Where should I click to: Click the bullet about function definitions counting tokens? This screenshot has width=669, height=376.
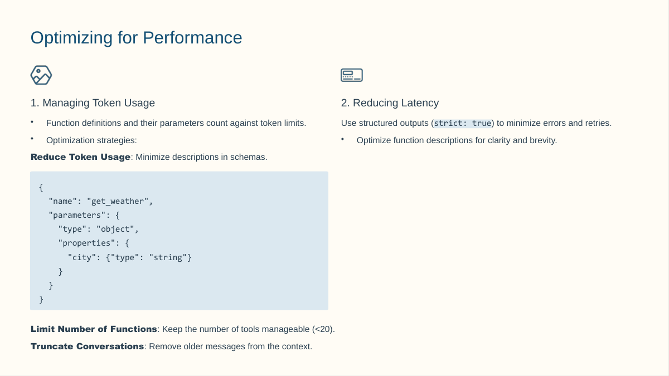pos(176,123)
